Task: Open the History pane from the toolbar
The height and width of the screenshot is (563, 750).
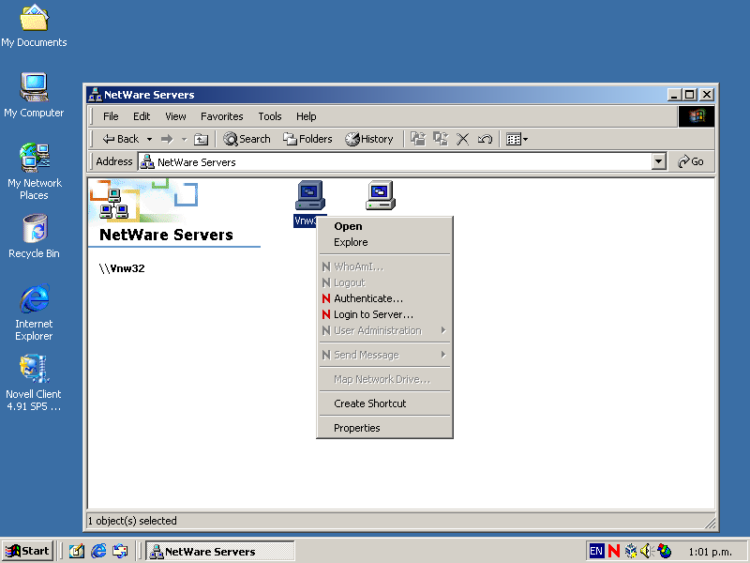Action: (x=369, y=139)
